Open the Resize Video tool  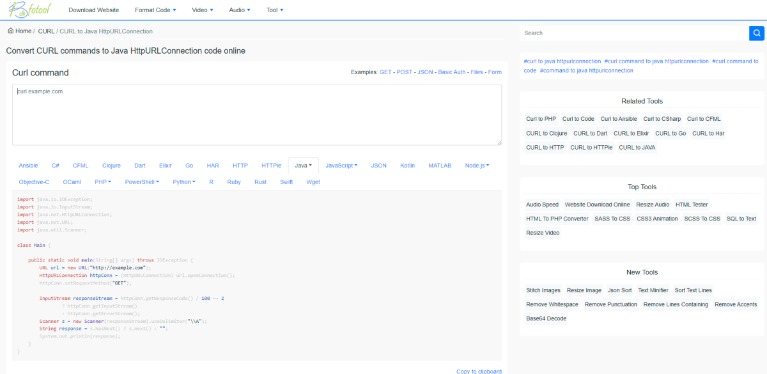coord(543,233)
